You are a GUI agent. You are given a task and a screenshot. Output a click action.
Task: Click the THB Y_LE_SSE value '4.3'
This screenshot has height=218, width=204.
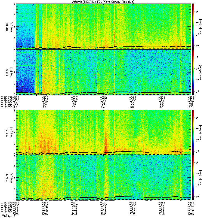coord(191,105)
